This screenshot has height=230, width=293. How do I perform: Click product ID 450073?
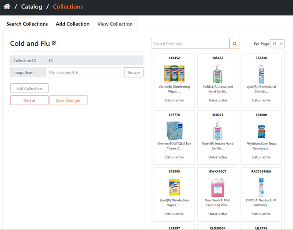click(218, 115)
